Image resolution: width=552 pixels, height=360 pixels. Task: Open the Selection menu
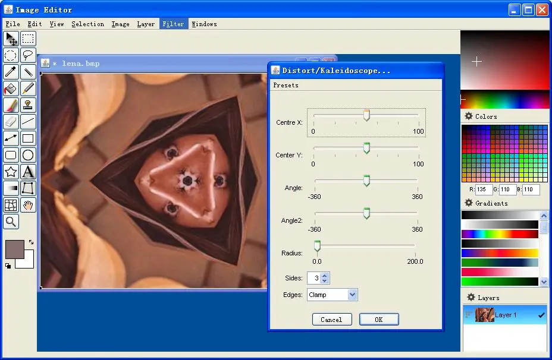coord(87,24)
